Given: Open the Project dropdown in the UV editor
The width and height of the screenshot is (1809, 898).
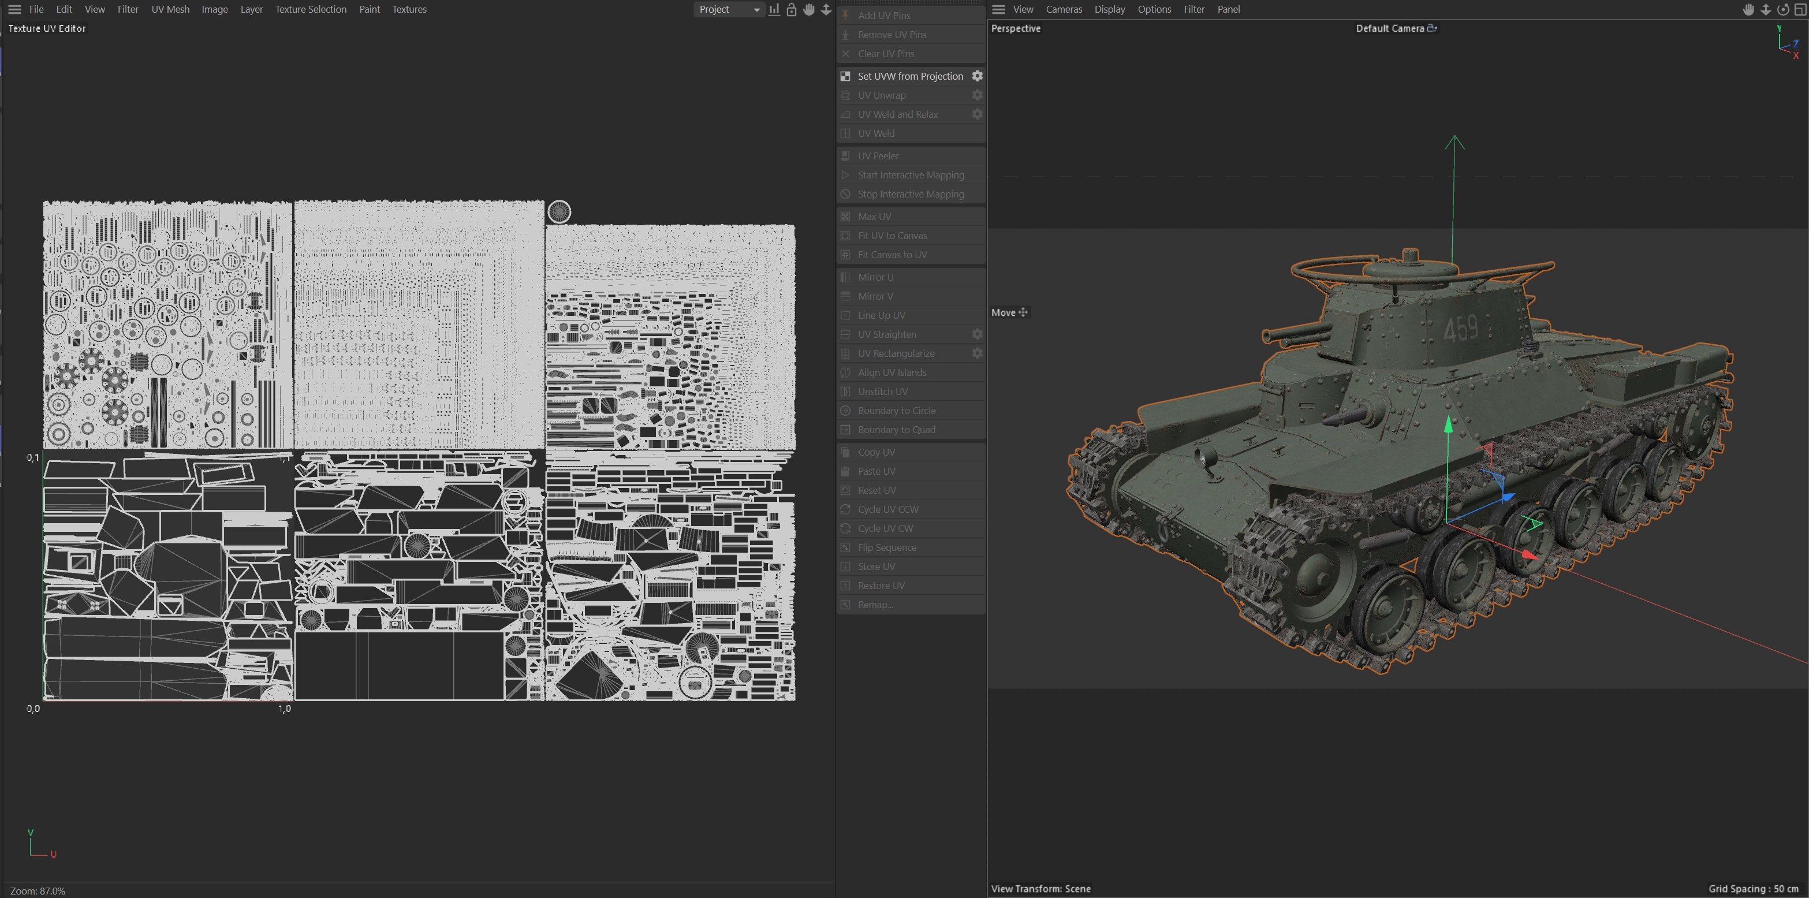Looking at the screenshot, I should (728, 9).
